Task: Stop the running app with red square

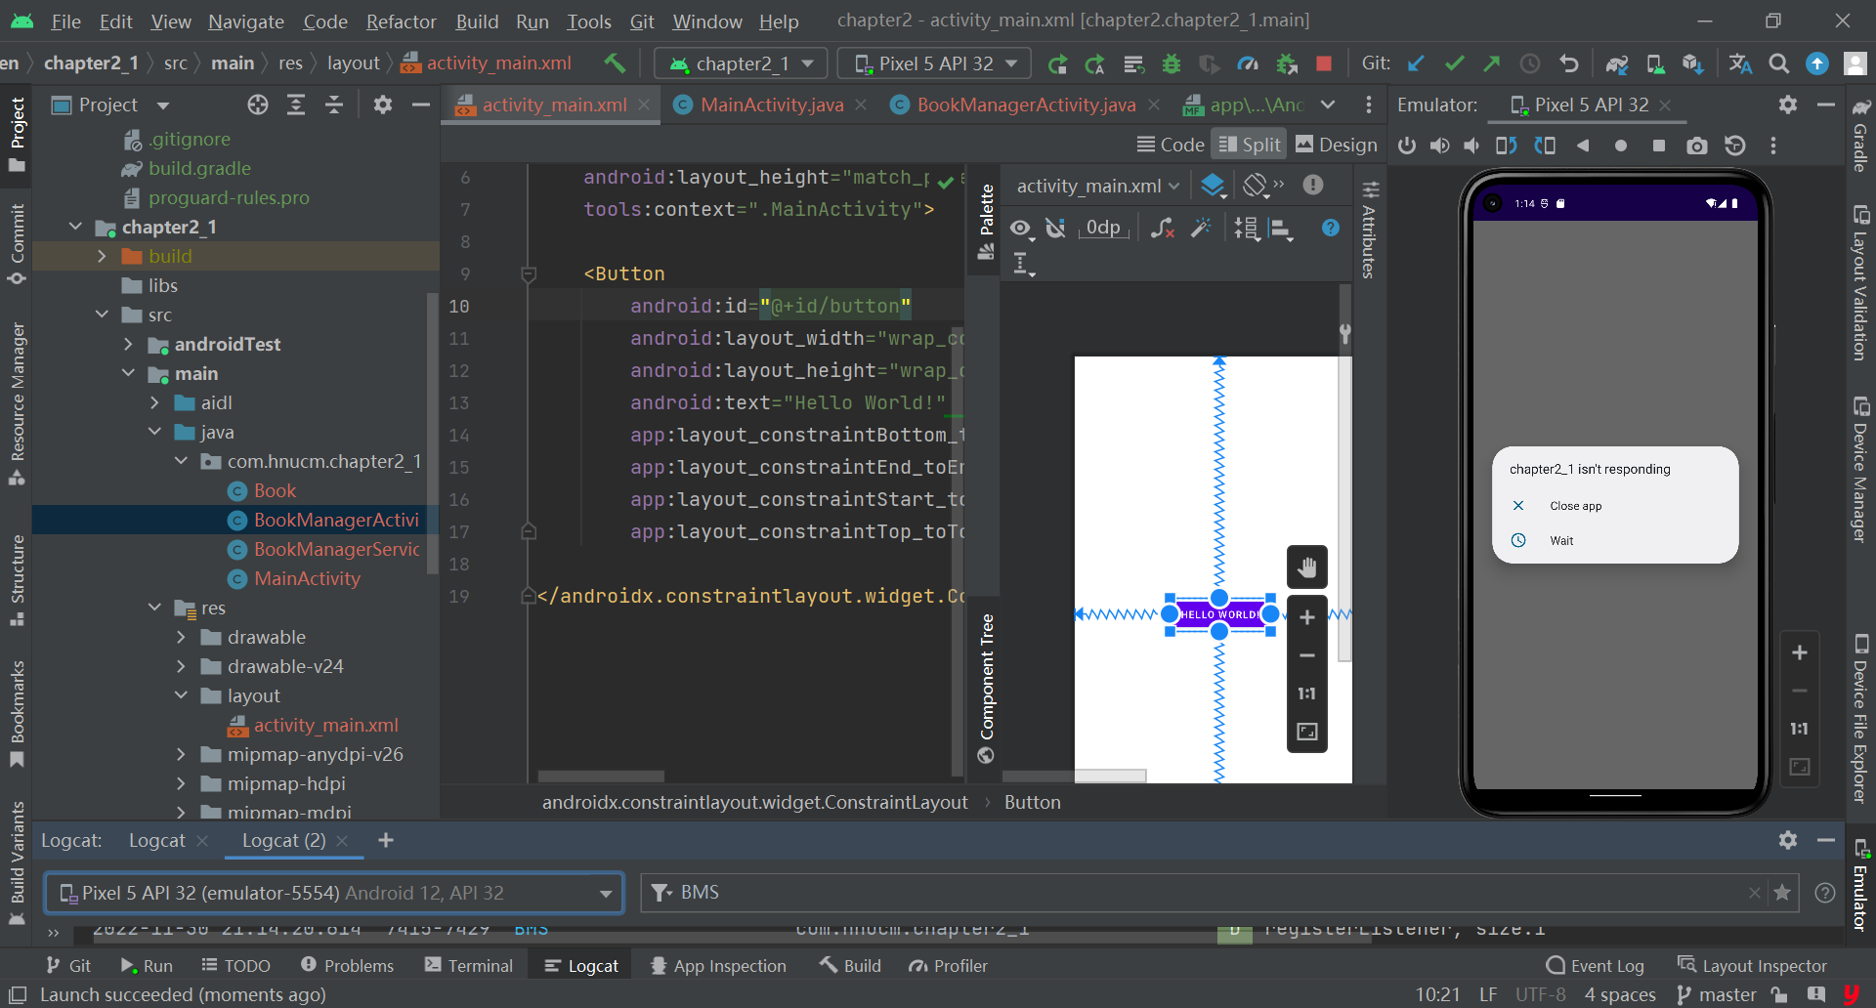Action: [x=1324, y=63]
